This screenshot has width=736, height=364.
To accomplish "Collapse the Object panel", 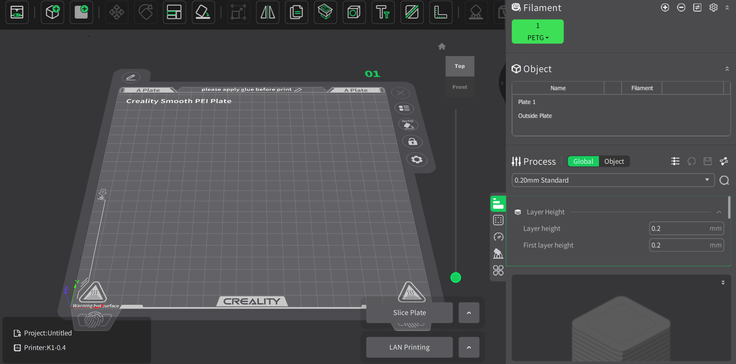I will (x=727, y=69).
